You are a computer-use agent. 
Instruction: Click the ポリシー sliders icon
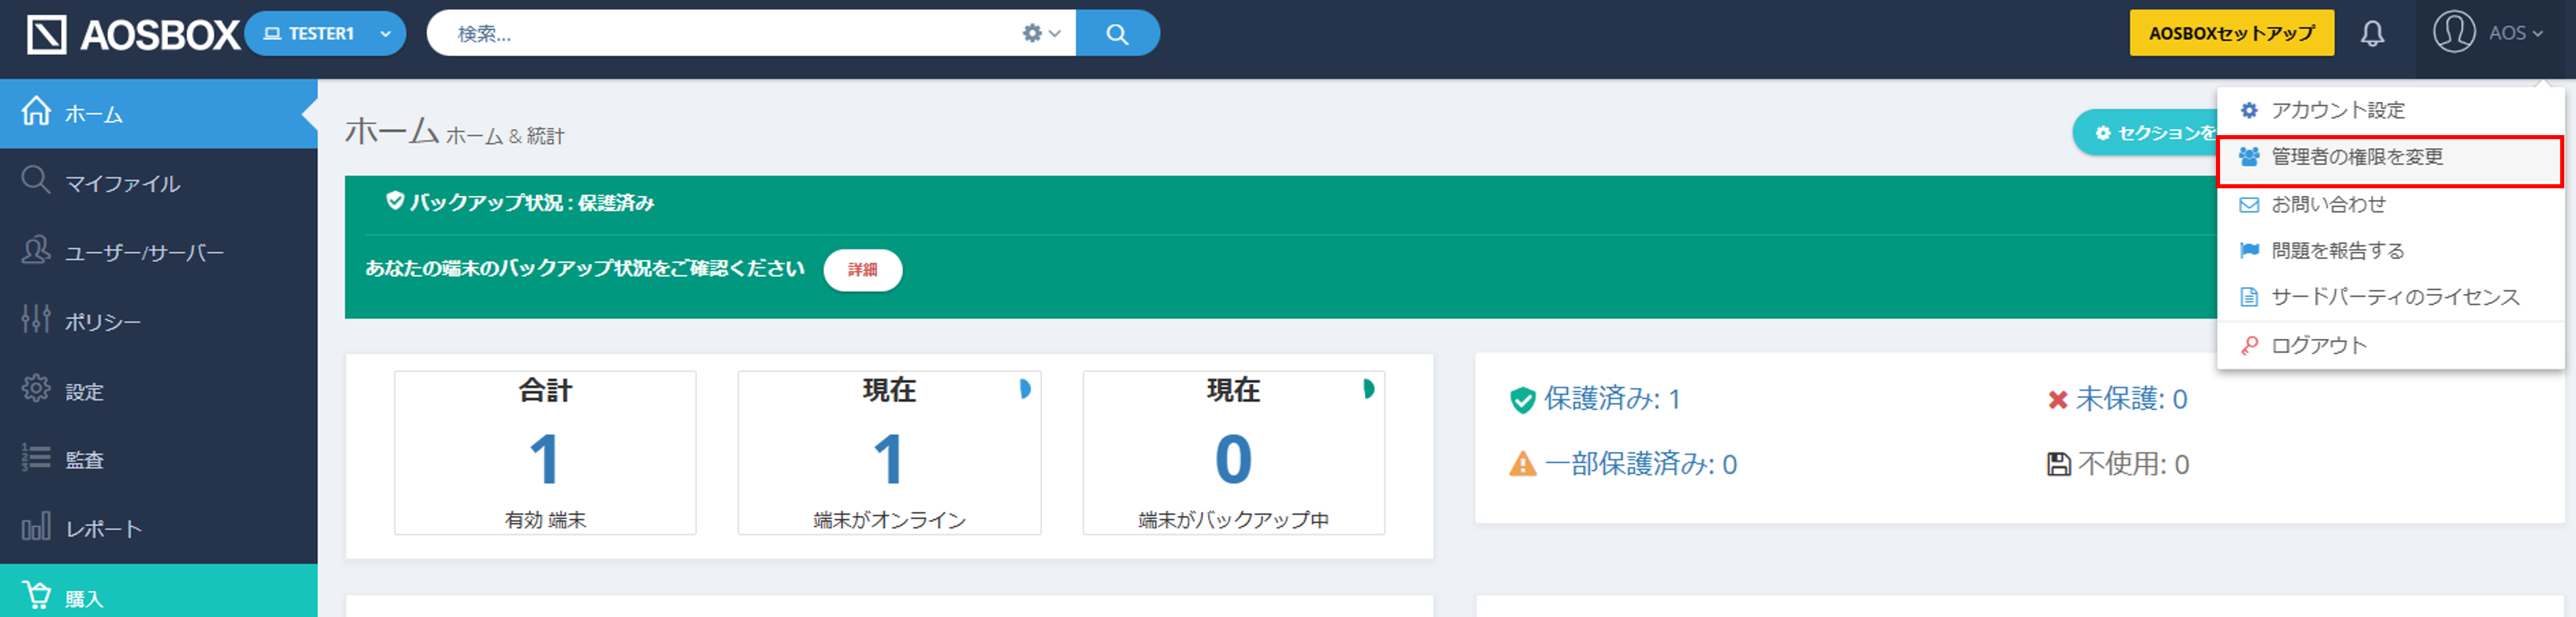(36, 319)
